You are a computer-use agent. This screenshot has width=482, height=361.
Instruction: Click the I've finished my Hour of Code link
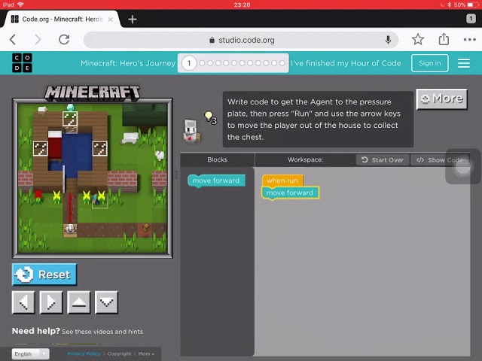tap(346, 63)
